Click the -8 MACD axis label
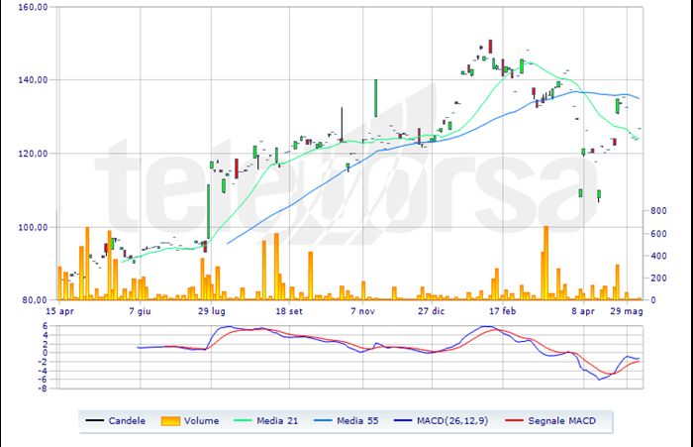Screen dimensions: 693x447 tap(44, 389)
